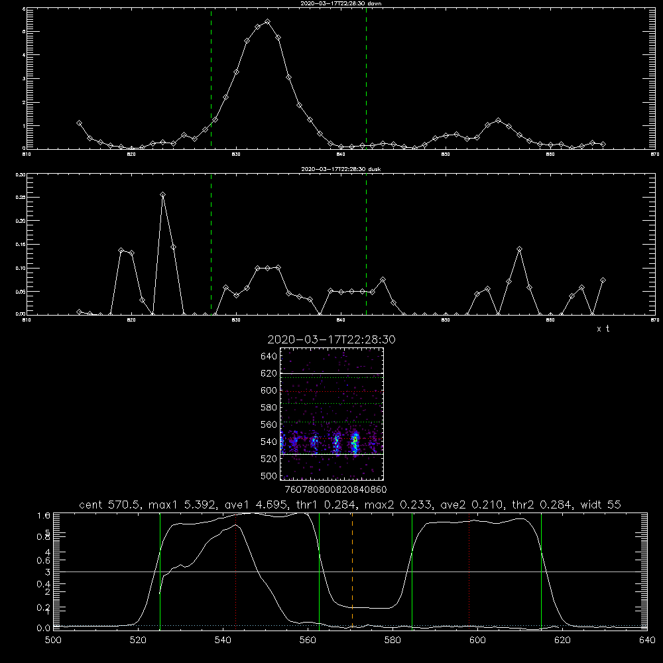Click the 'thr2 0.284' value in the stats header
This screenshot has height=663, width=663.
pyautogui.click(x=543, y=505)
